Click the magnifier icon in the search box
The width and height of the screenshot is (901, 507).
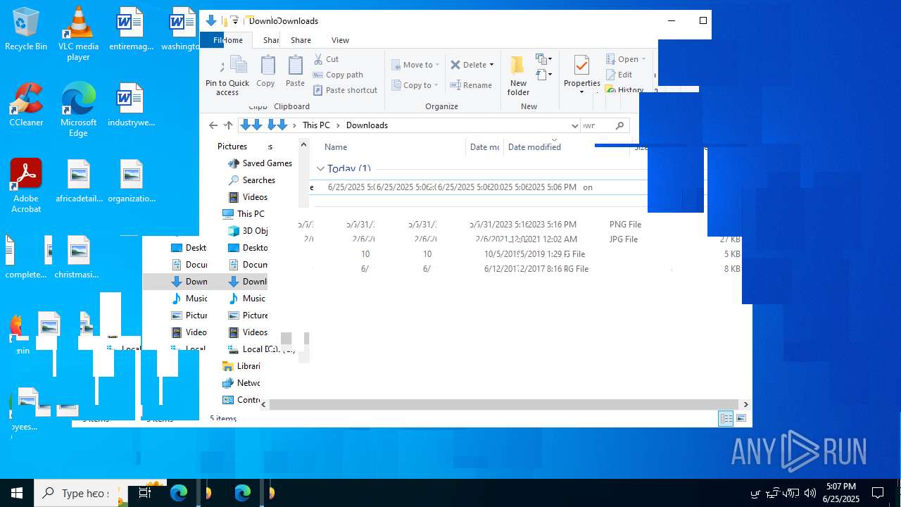(620, 125)
